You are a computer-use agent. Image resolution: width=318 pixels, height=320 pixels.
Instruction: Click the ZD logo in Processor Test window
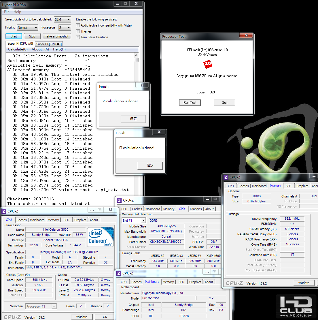click(208, 64)
